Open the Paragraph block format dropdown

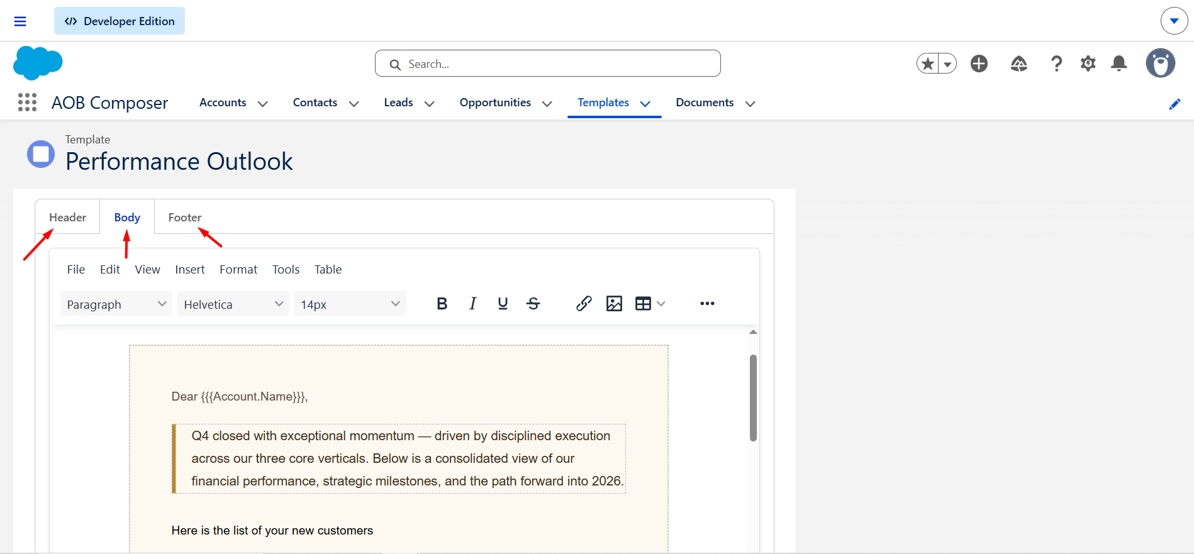tap(116, 304)
